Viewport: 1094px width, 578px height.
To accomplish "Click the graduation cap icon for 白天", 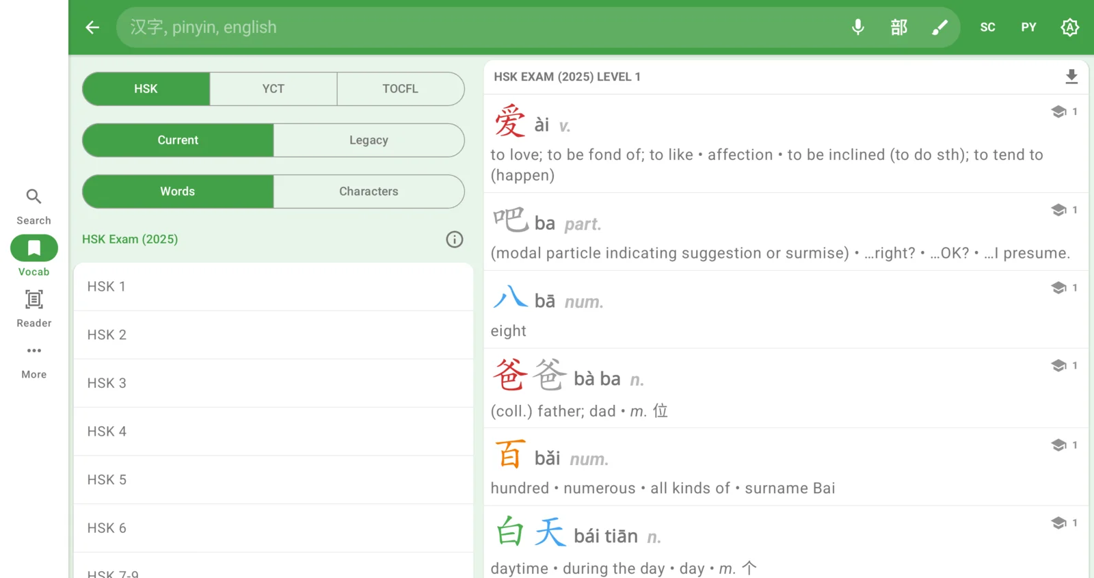I will [1058, 523].
